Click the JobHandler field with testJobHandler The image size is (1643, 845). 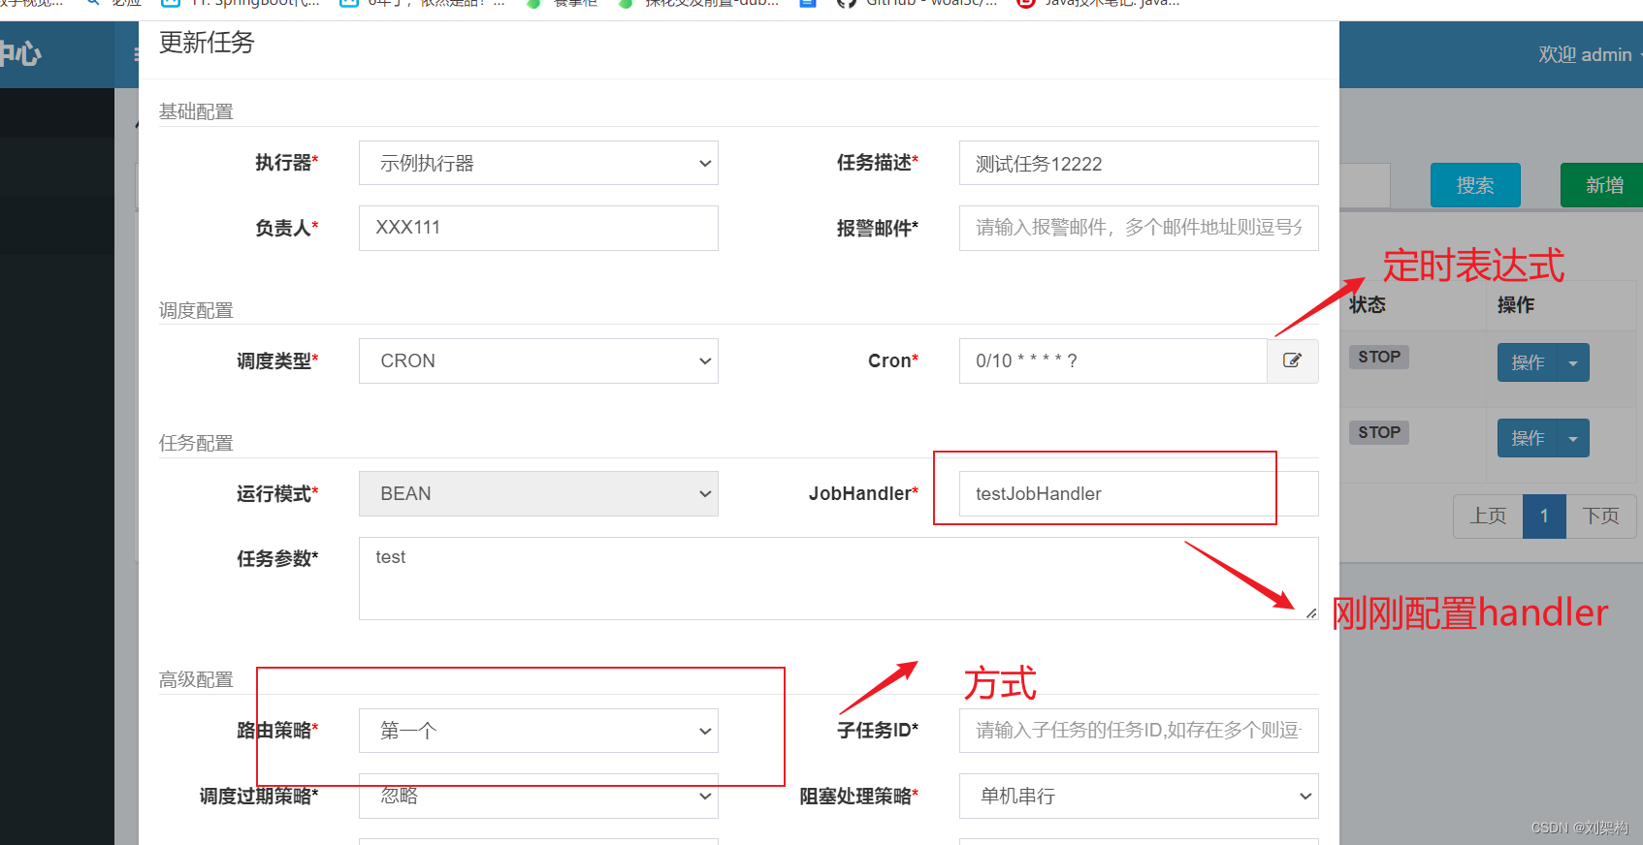coord(1139,493)
